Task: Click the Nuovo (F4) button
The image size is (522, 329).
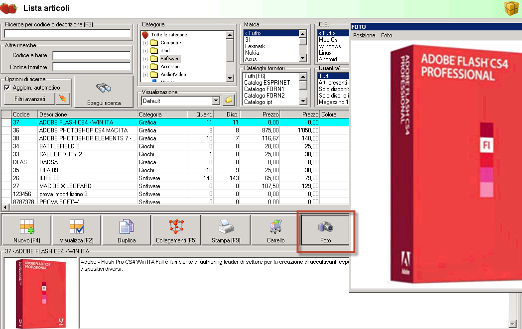Action: point(26,230)
